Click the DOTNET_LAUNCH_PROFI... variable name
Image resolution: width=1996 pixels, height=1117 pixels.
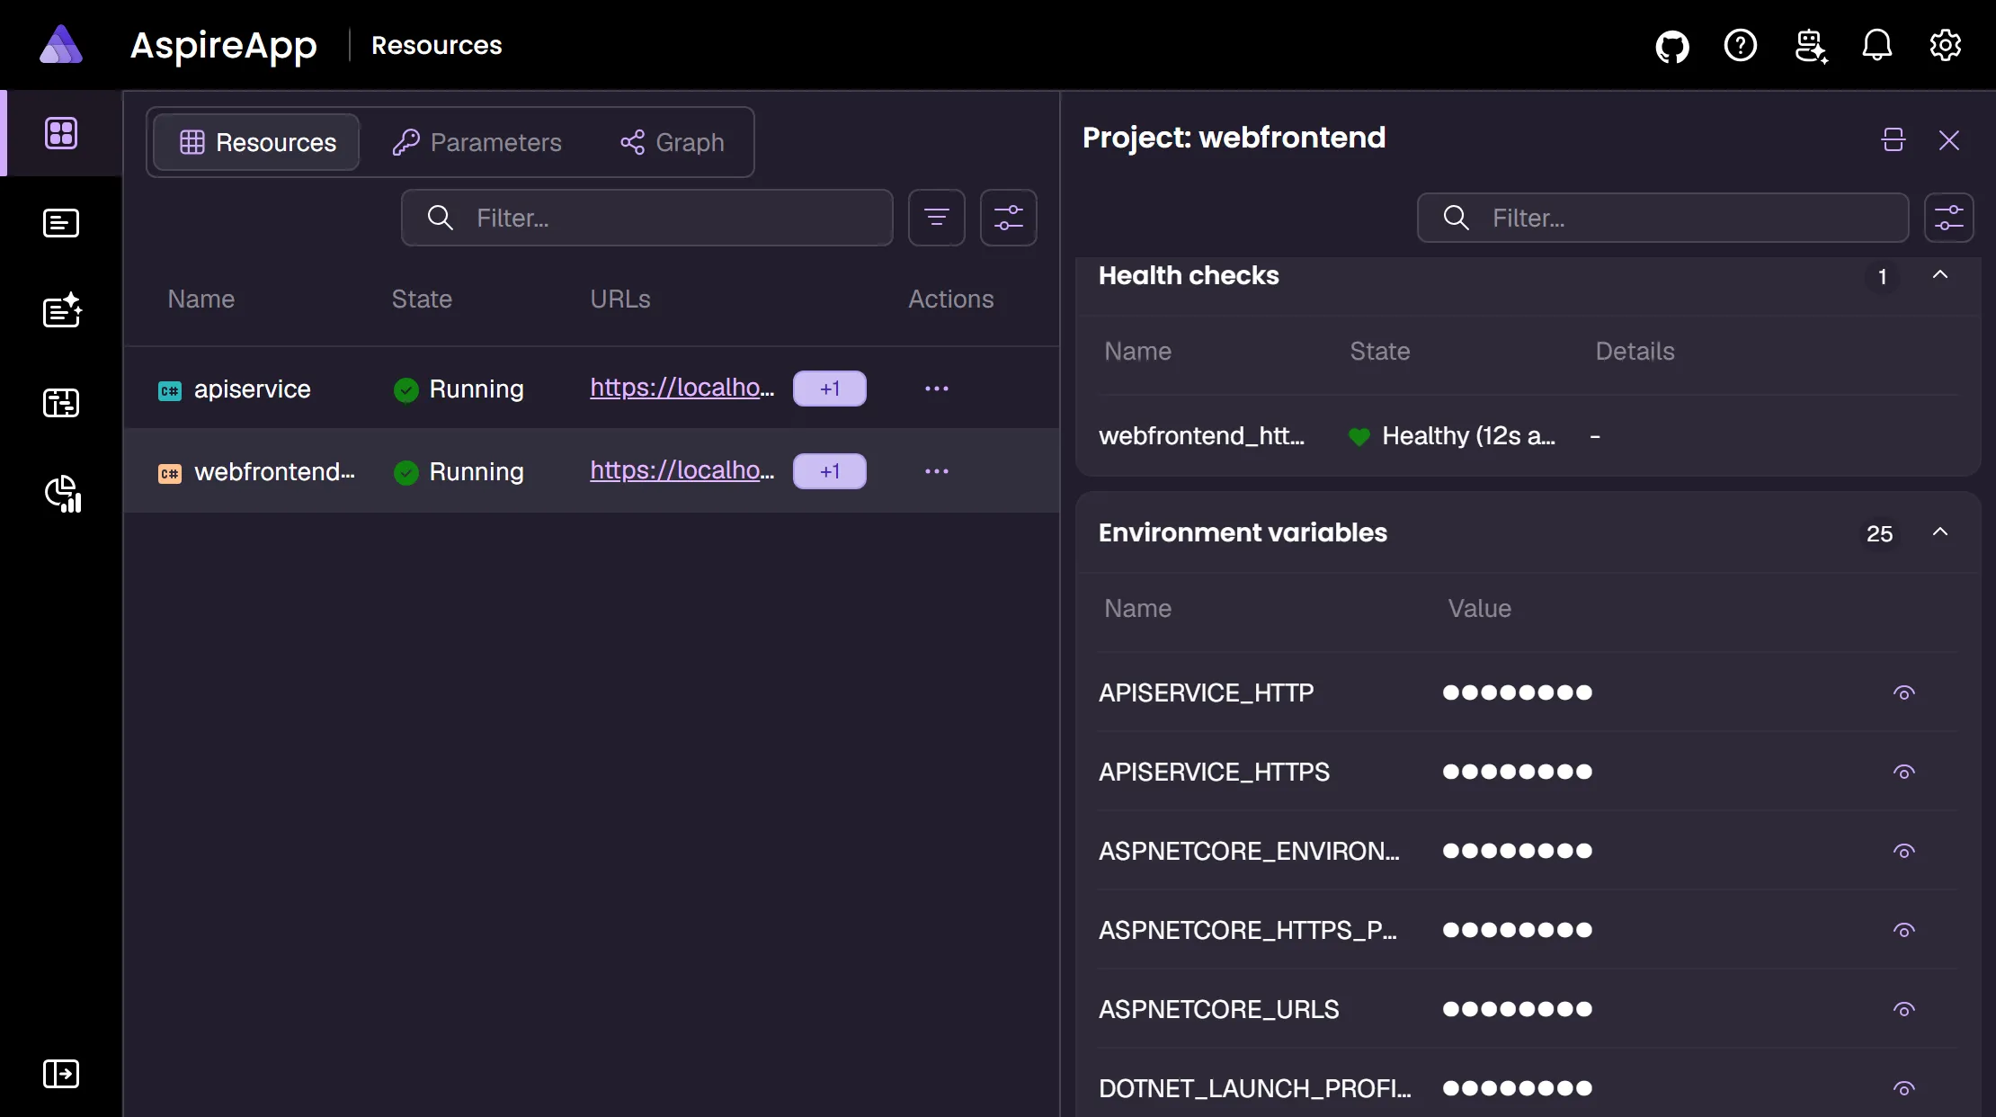[x=1255, y=1088]
